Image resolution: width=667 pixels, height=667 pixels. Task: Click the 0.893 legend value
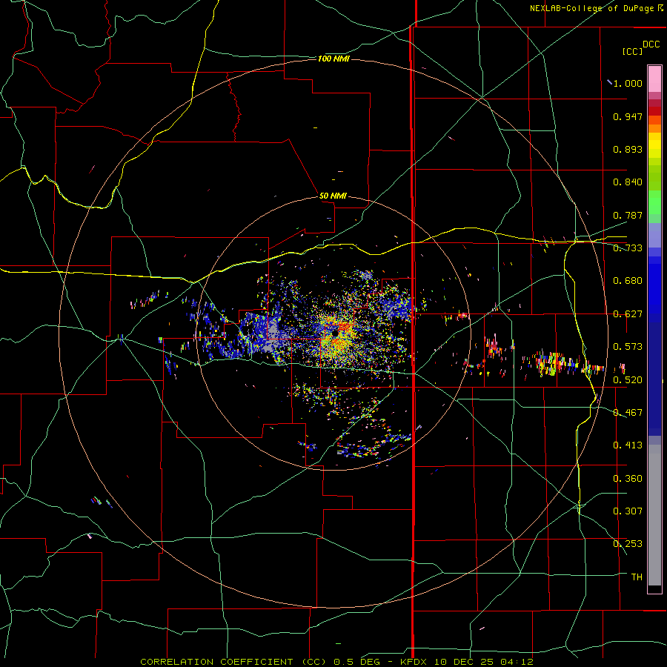click(628, 149)
